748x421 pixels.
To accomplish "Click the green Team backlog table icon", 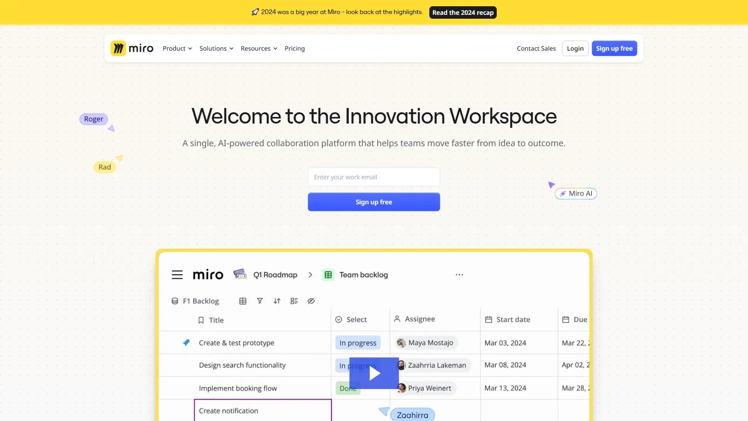I will point(328,274).
